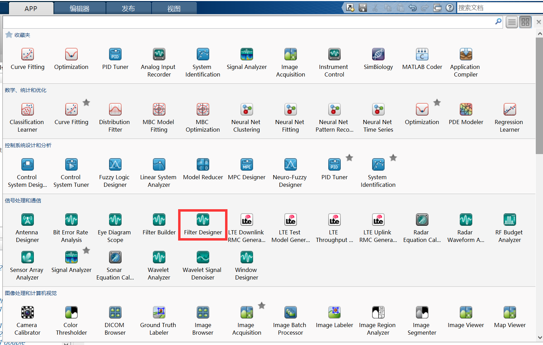Open Sensor Array Analyzer app
The image size is (543, 345).
tap(28, 266)
